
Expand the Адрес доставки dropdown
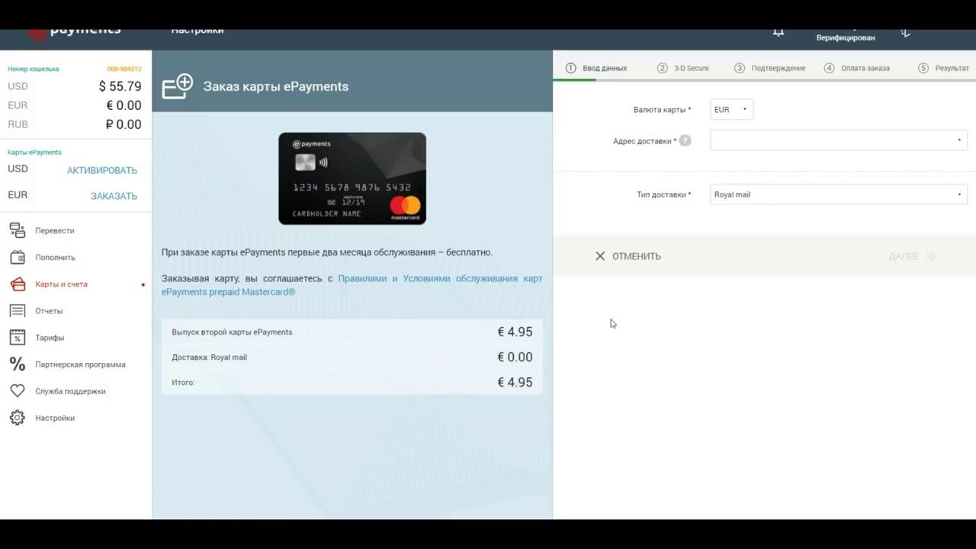(x=839, y=140)
